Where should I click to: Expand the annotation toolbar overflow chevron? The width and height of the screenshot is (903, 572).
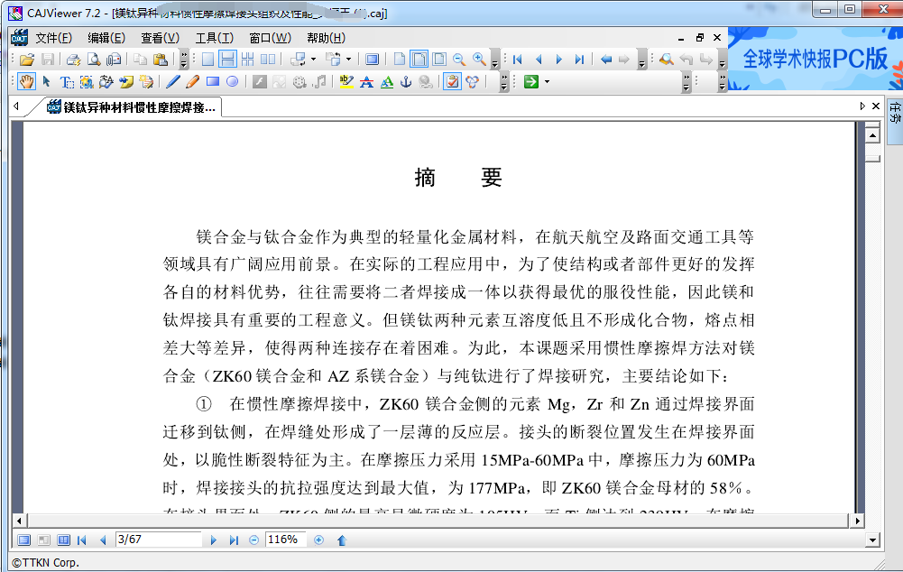coord(504,82)
